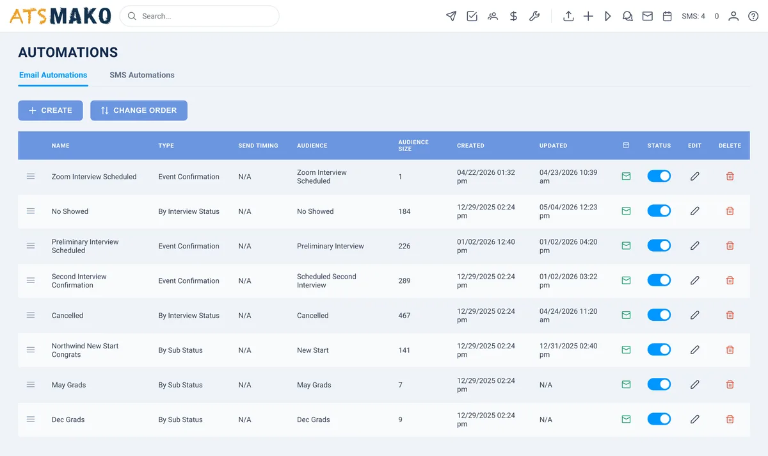Edit the Preliminary Interview Scheduled automation
This screenshot has height=456, width=768.
pos(695,245)
